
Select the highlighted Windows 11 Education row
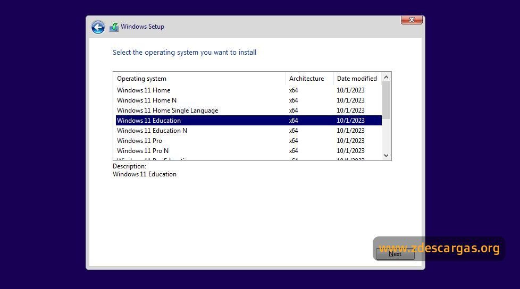click(249, 120)
